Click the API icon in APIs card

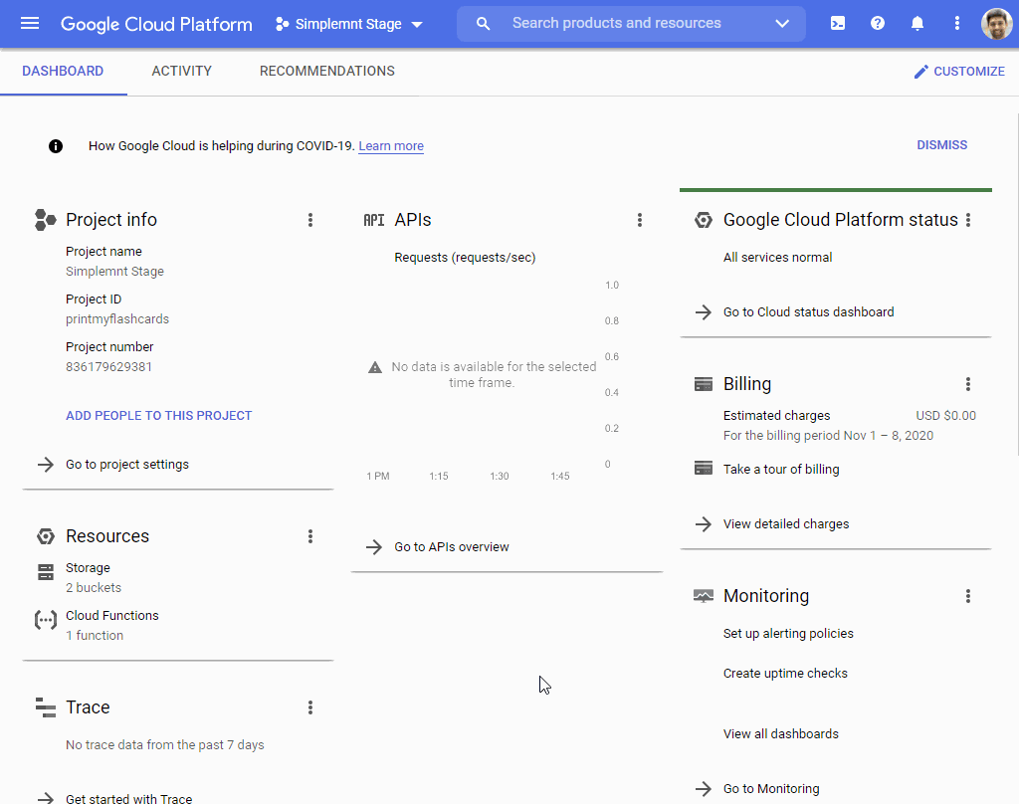[x=374, y=220]
